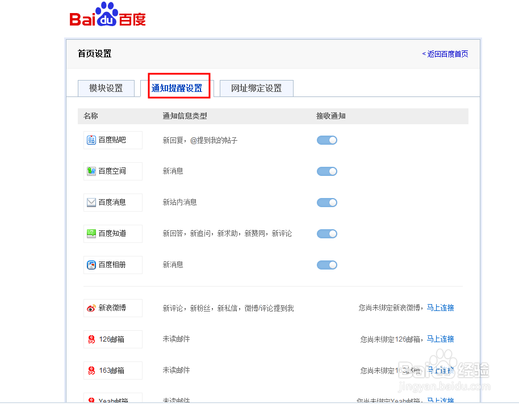Open the 网址绑定设置 tab
Screen dimensions: 519x404
click(257, 89)
